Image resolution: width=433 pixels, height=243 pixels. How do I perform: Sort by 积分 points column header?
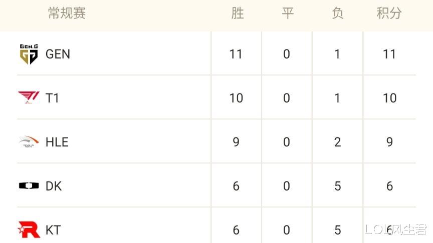(389, 13)
